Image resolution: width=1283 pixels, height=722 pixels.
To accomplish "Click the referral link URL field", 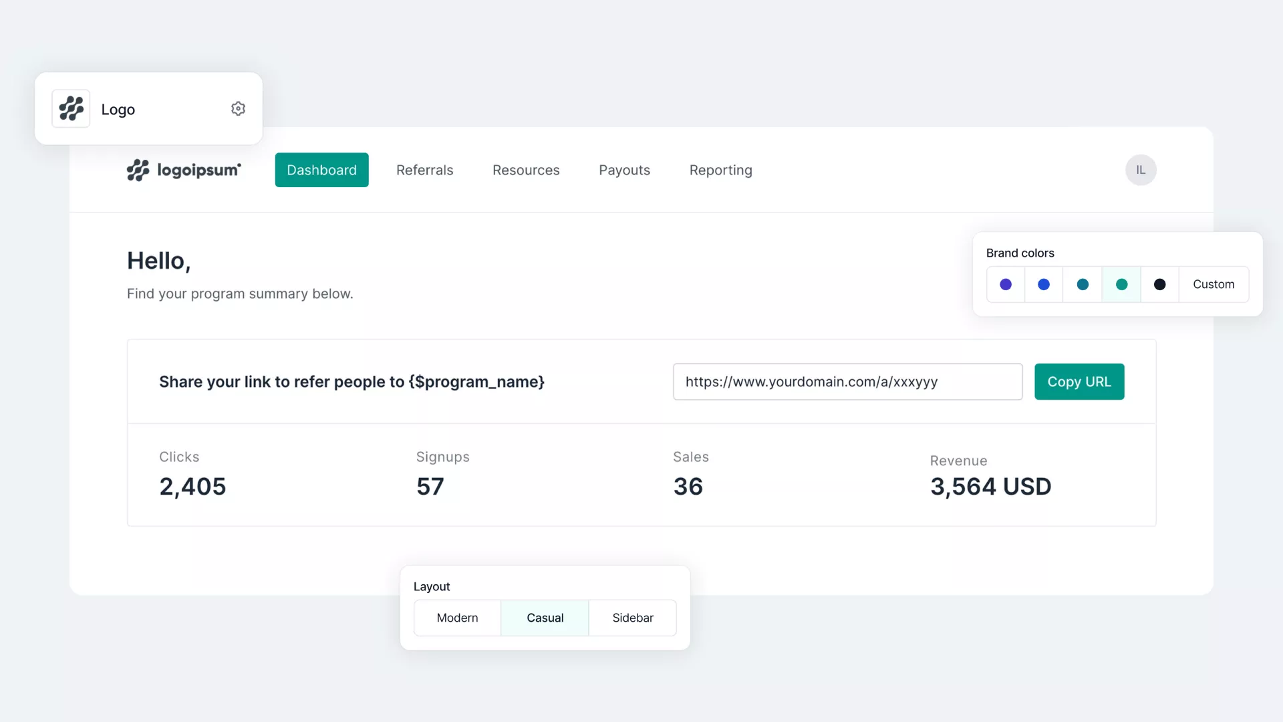I will (847, 382).
